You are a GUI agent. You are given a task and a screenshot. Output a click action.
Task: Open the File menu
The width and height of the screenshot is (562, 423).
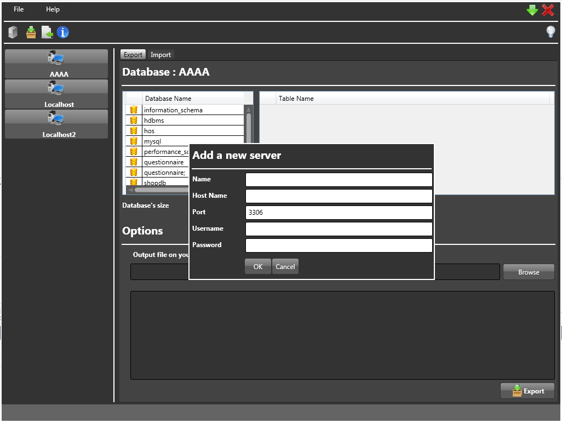(18, 9)
